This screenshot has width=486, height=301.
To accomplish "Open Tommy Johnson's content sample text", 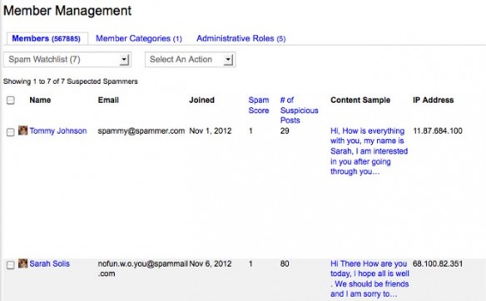I will [x=369, y=151].
